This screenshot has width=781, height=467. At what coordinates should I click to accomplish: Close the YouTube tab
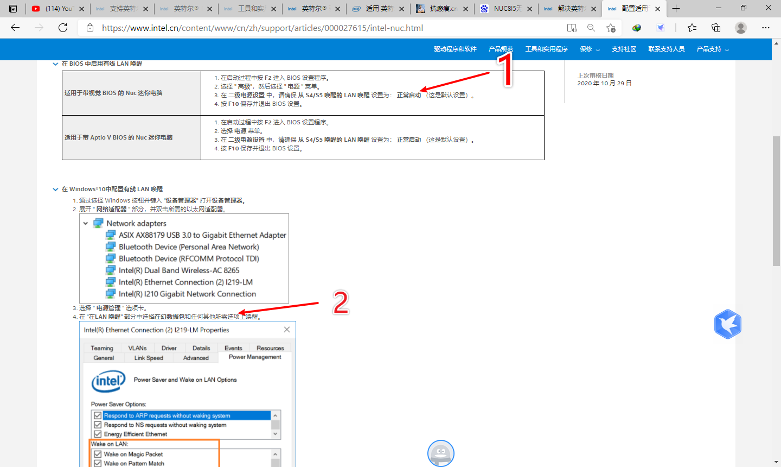tap(82, 9)
